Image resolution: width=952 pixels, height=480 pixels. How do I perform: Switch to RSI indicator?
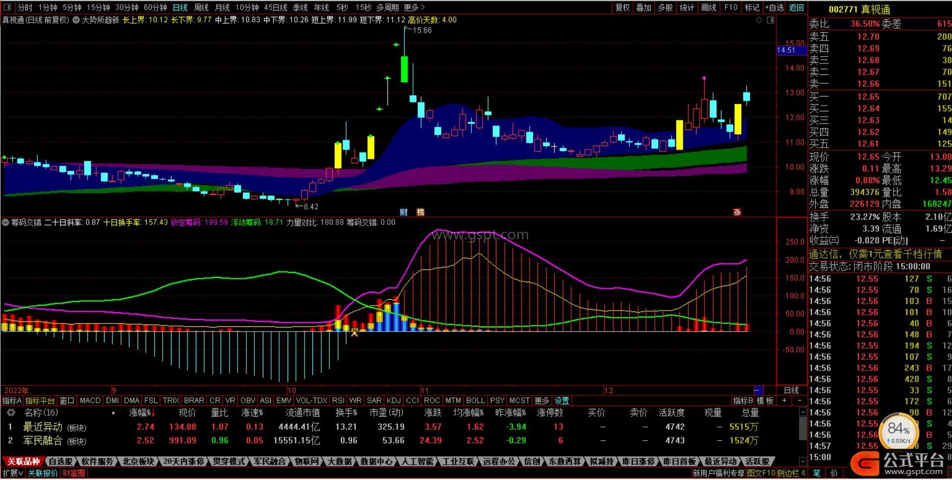338,400
